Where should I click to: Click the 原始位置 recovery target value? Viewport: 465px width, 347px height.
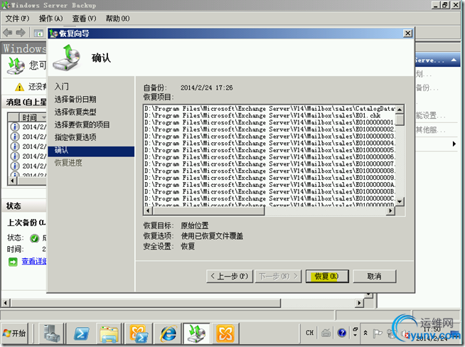[x=195, y=225]
